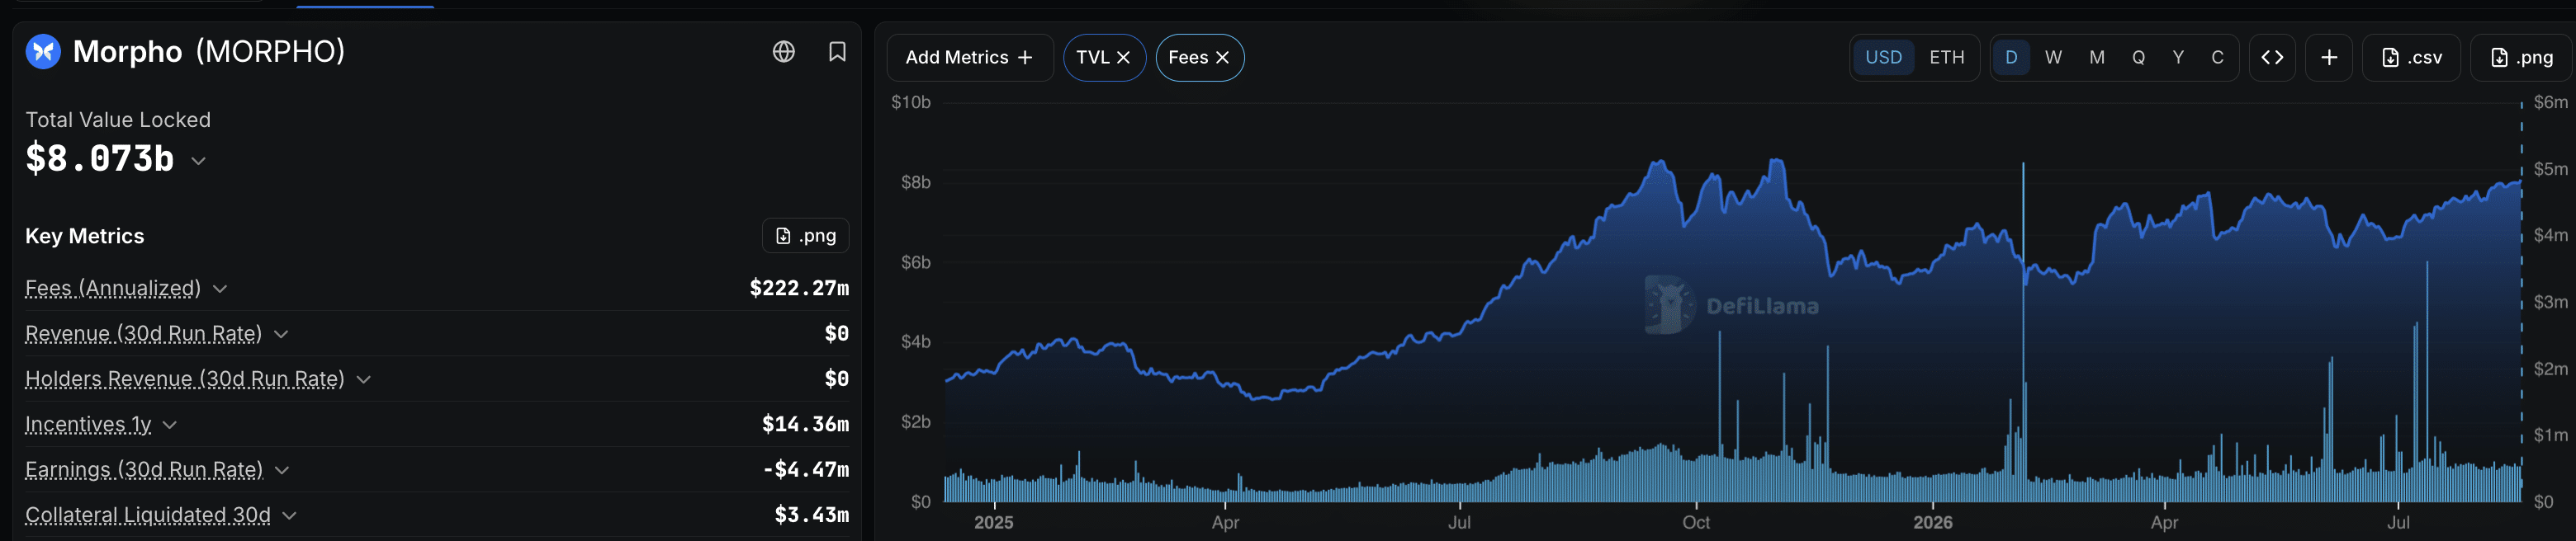Click the $3.43m collateral liquidated value

click(x=811, y=515)
